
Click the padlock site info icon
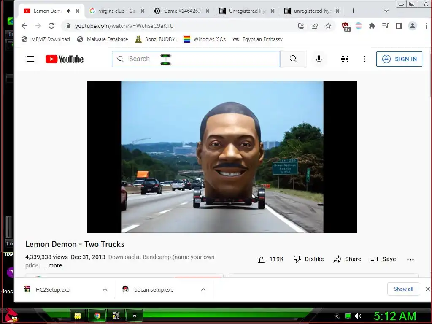point(68,26)
